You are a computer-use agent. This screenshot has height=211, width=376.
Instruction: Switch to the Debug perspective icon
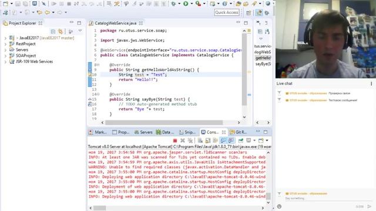[x=267, y=13]
